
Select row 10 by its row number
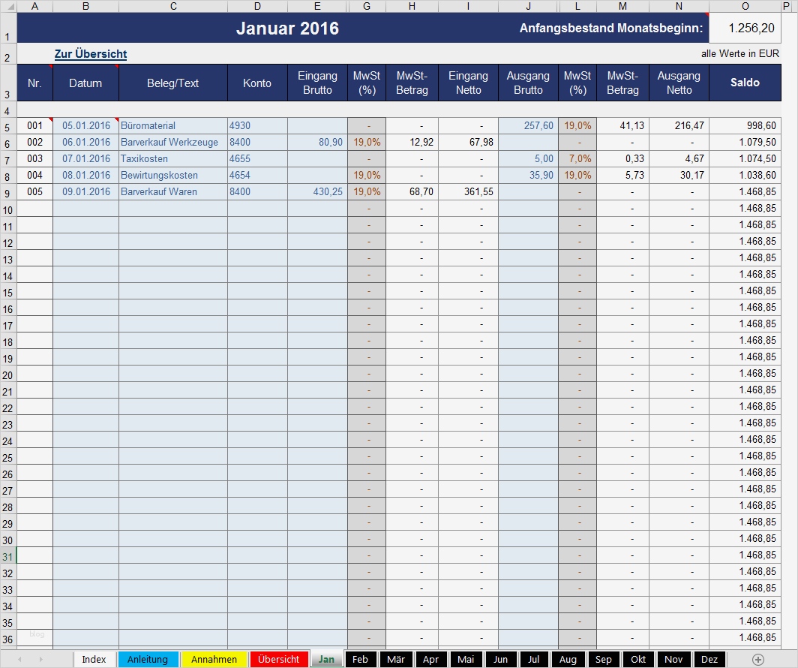pyautogui.click(x=7, y=208)
